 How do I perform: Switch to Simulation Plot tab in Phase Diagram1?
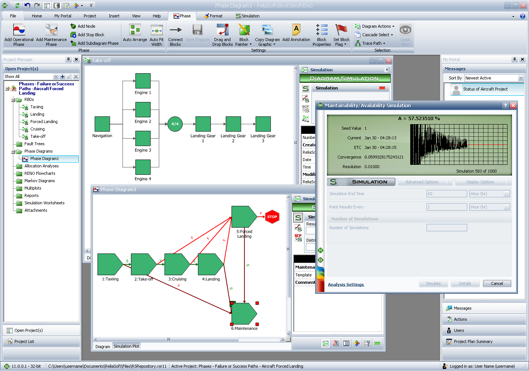pos(127,346)
